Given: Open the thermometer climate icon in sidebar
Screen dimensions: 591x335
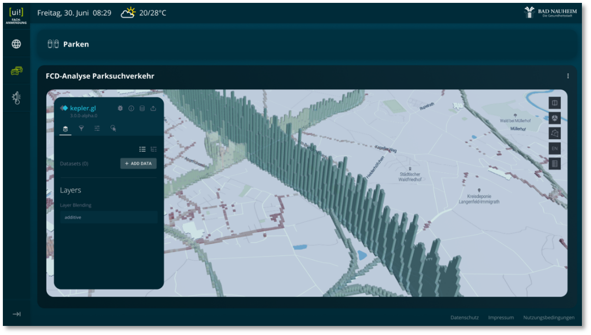Looking at the screenshot, I should [16, 98].
